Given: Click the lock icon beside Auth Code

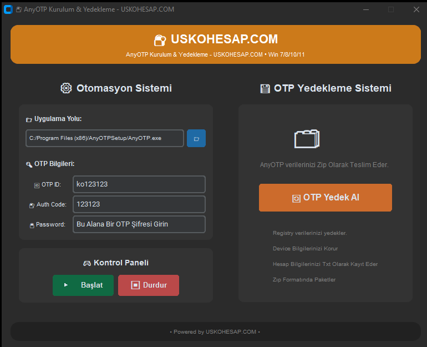Looking at the screenshot, I should (32, 205).
